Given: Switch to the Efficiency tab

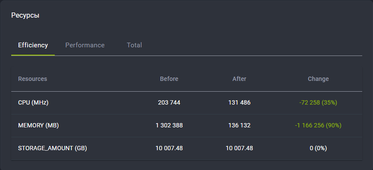Looking at the screenshot, I should [33, 45].
